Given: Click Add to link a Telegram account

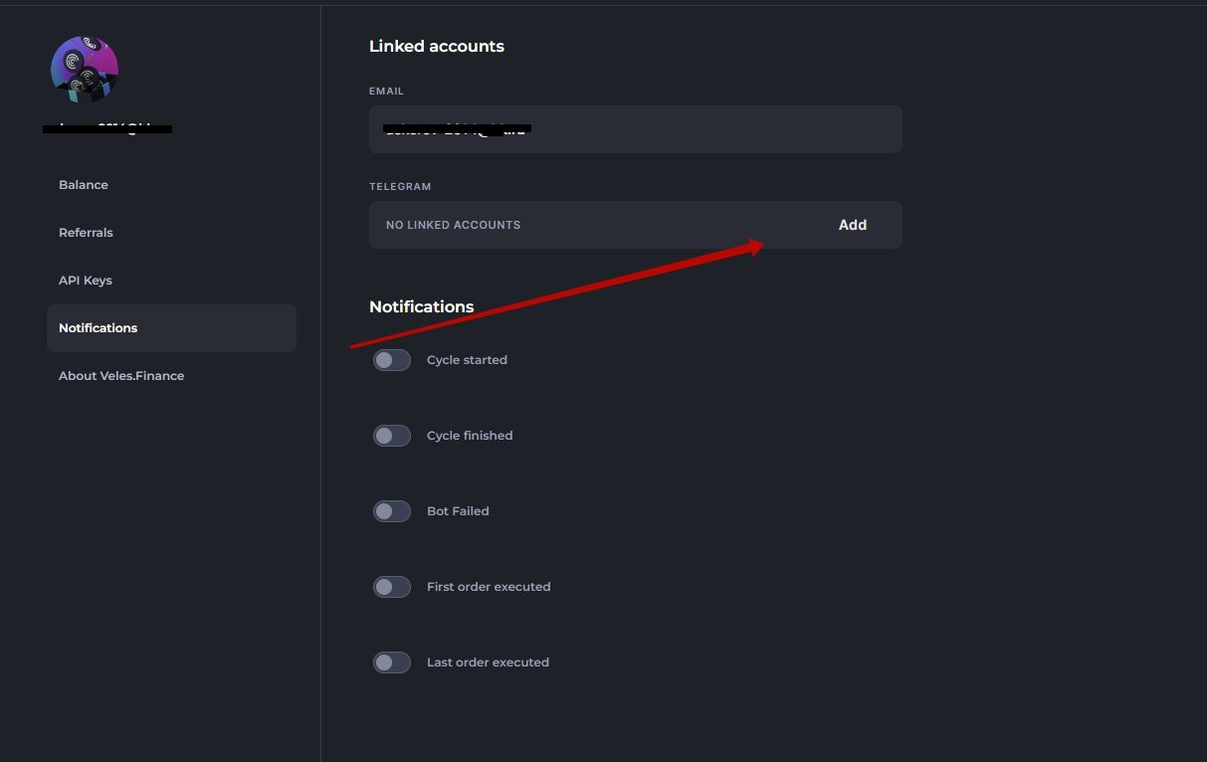Looking at the screenshot, I should point(852,225).
